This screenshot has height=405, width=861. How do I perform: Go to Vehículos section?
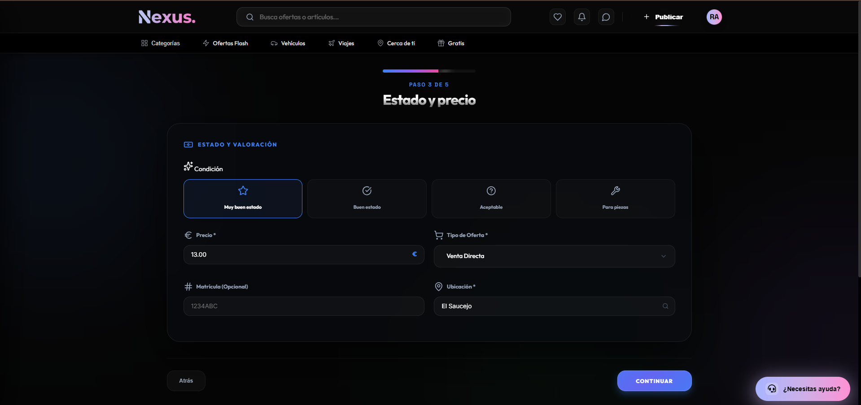(x=288, y=43)
